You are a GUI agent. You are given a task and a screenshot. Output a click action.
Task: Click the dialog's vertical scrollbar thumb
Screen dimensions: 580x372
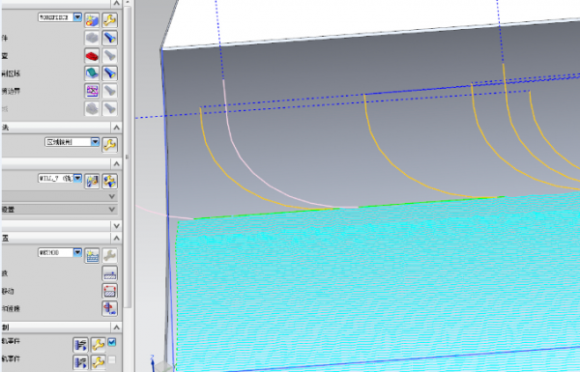tap(128, 157)
